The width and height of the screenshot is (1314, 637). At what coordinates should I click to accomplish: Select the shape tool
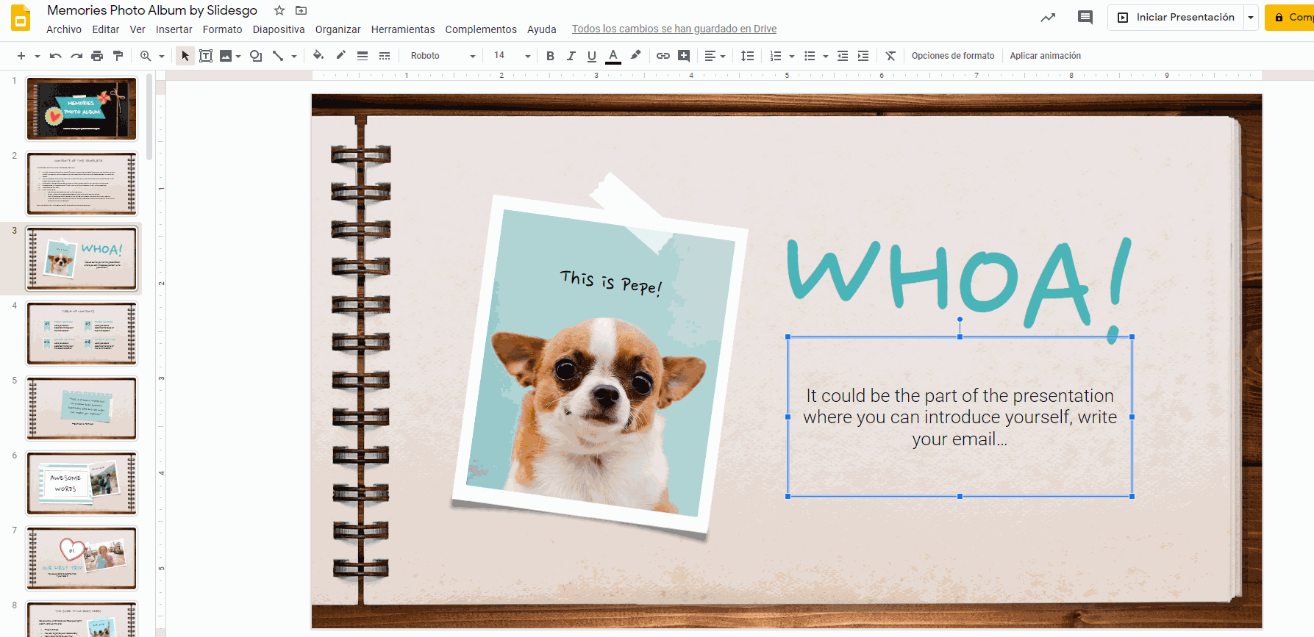pyautogui.click(x=256, y=56)
